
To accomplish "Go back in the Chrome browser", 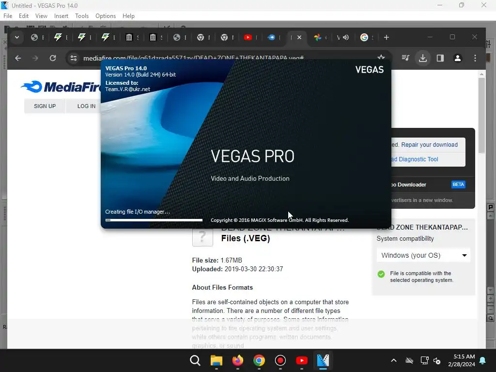I will 18,58.
